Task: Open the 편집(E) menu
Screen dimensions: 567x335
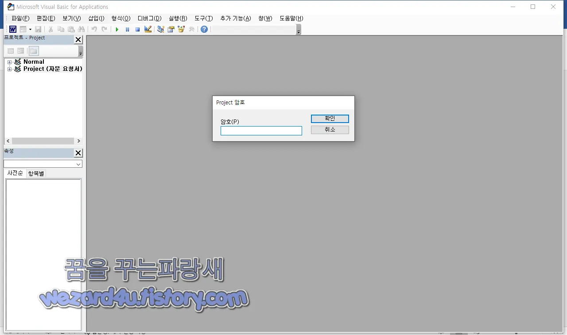Action: [46, 18]
